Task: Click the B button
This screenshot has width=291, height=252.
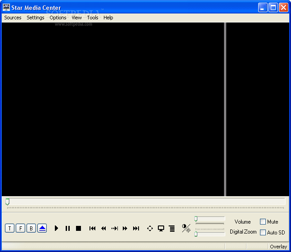Action: click(31, 228)
